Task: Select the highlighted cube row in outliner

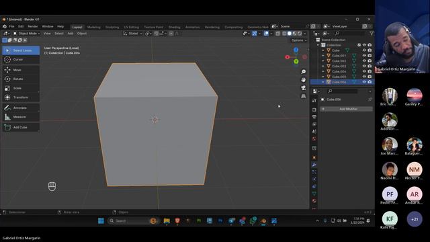Action: click(342, 82)
